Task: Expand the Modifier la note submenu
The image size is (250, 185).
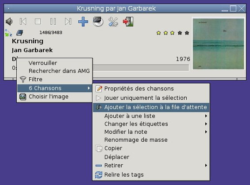Action: click(151, 132)
